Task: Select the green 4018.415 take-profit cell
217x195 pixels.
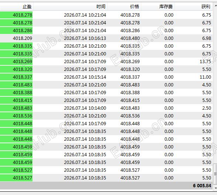Action: point(16,100)
